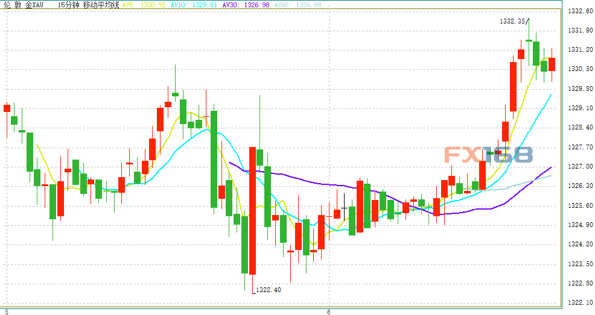This screenshot has height=315, width=595.
Task: Click the FX168 watermark logo
Action: point(489,155)
